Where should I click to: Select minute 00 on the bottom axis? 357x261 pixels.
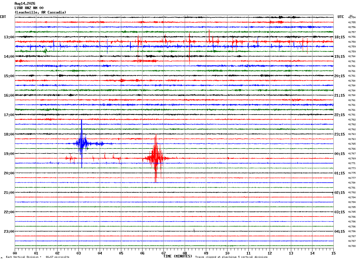(x=15, y=253)
